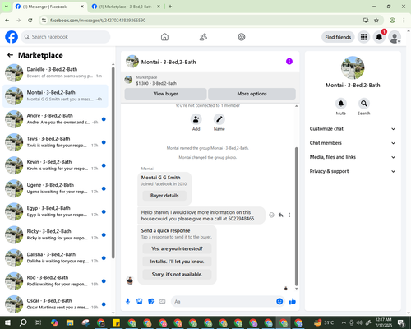
Task: Choose a sticker icon
Action: coord(151,302)
